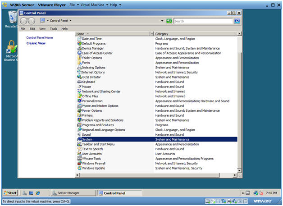Click inside the Search input field
The image size is (283, 206).
pyautogui.click(x=203, y=21)
